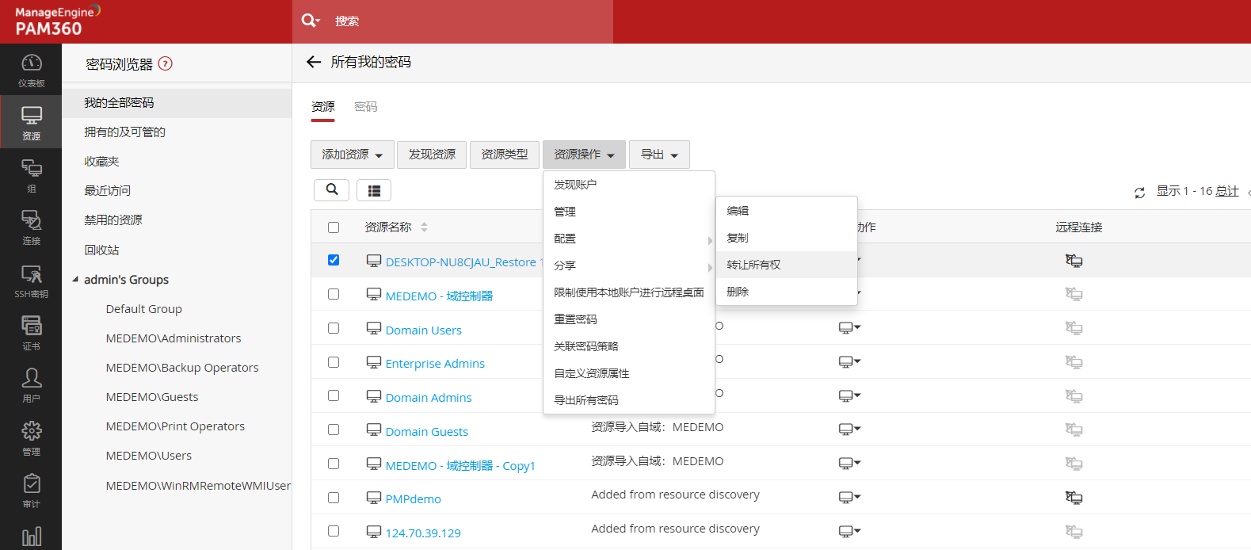Expand the 添加资源 dropdown button
This screenshot has width=1251, height=550.
point(352,155)
